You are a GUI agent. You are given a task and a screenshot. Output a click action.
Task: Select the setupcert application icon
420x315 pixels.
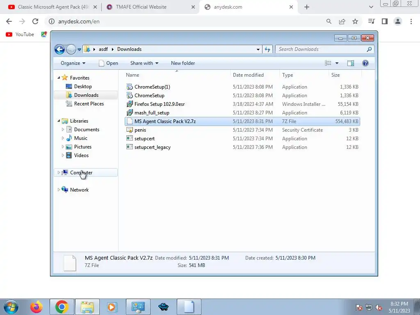click(x=130, y=139)
